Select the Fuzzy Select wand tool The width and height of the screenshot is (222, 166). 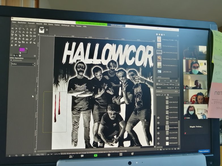24,29
